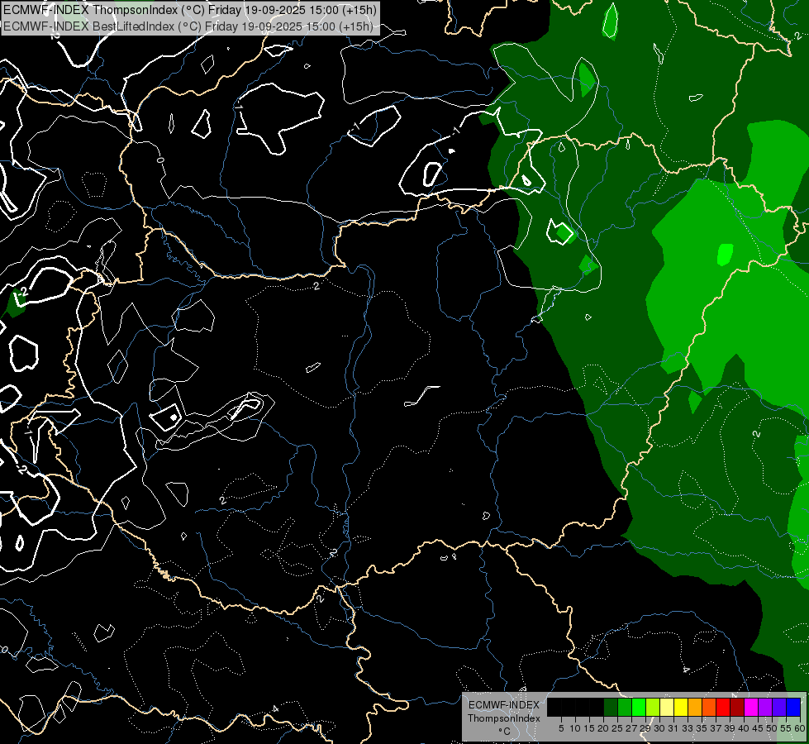
Task: Click the ThompsonIndex title line at top
Action: (190, 10)
